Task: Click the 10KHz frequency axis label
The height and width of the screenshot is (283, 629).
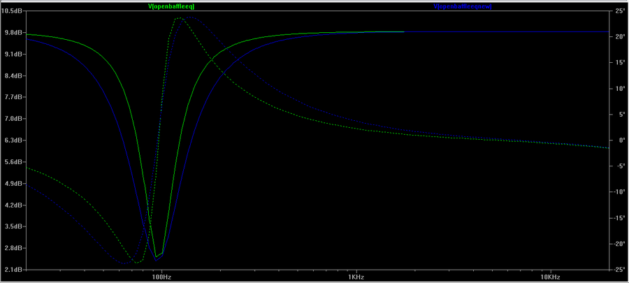Action: point(551,277)
